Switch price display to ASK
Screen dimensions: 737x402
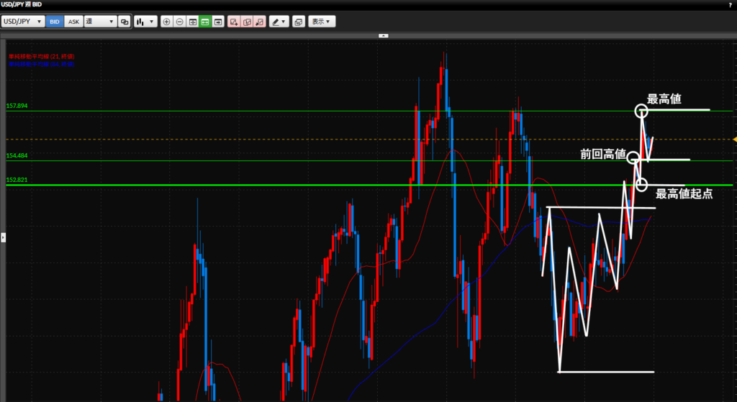pos(73,22)
